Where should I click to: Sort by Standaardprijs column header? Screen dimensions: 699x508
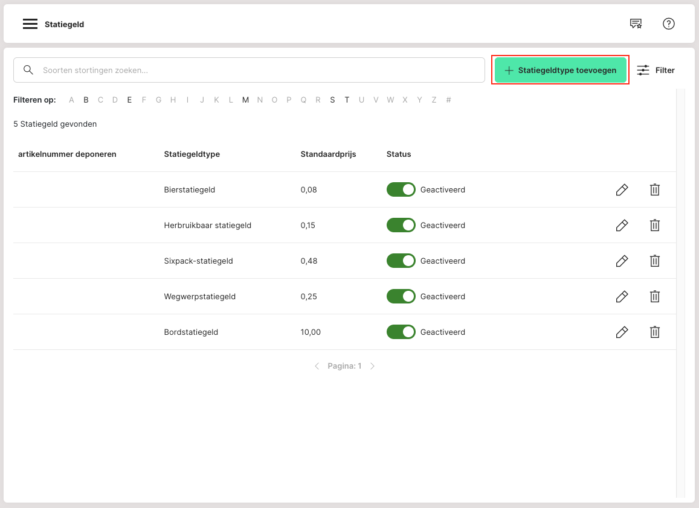point(328,154)
